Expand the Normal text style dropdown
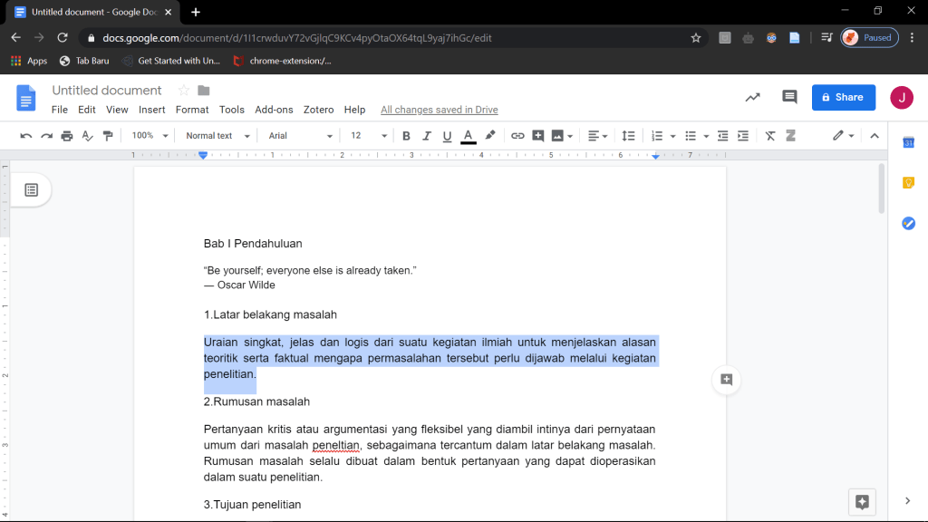The image size is (928, 522). (x=216, y=136)
